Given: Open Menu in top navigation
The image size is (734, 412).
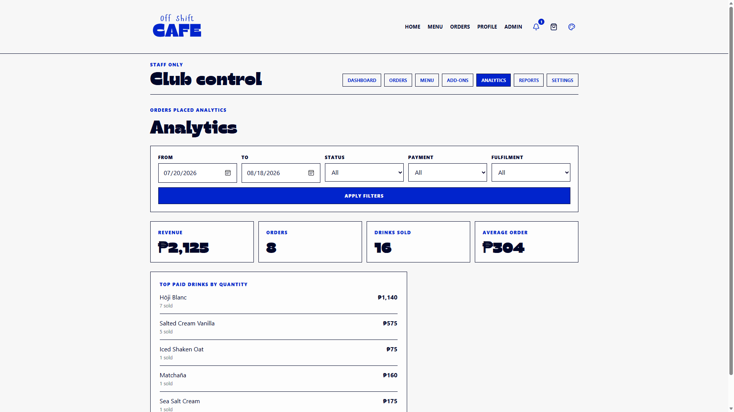Looking at the screenshot, I should (x=435, y=27).
